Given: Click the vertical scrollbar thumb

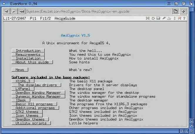Looking at the screenshot, I should [x=192, y=9].
